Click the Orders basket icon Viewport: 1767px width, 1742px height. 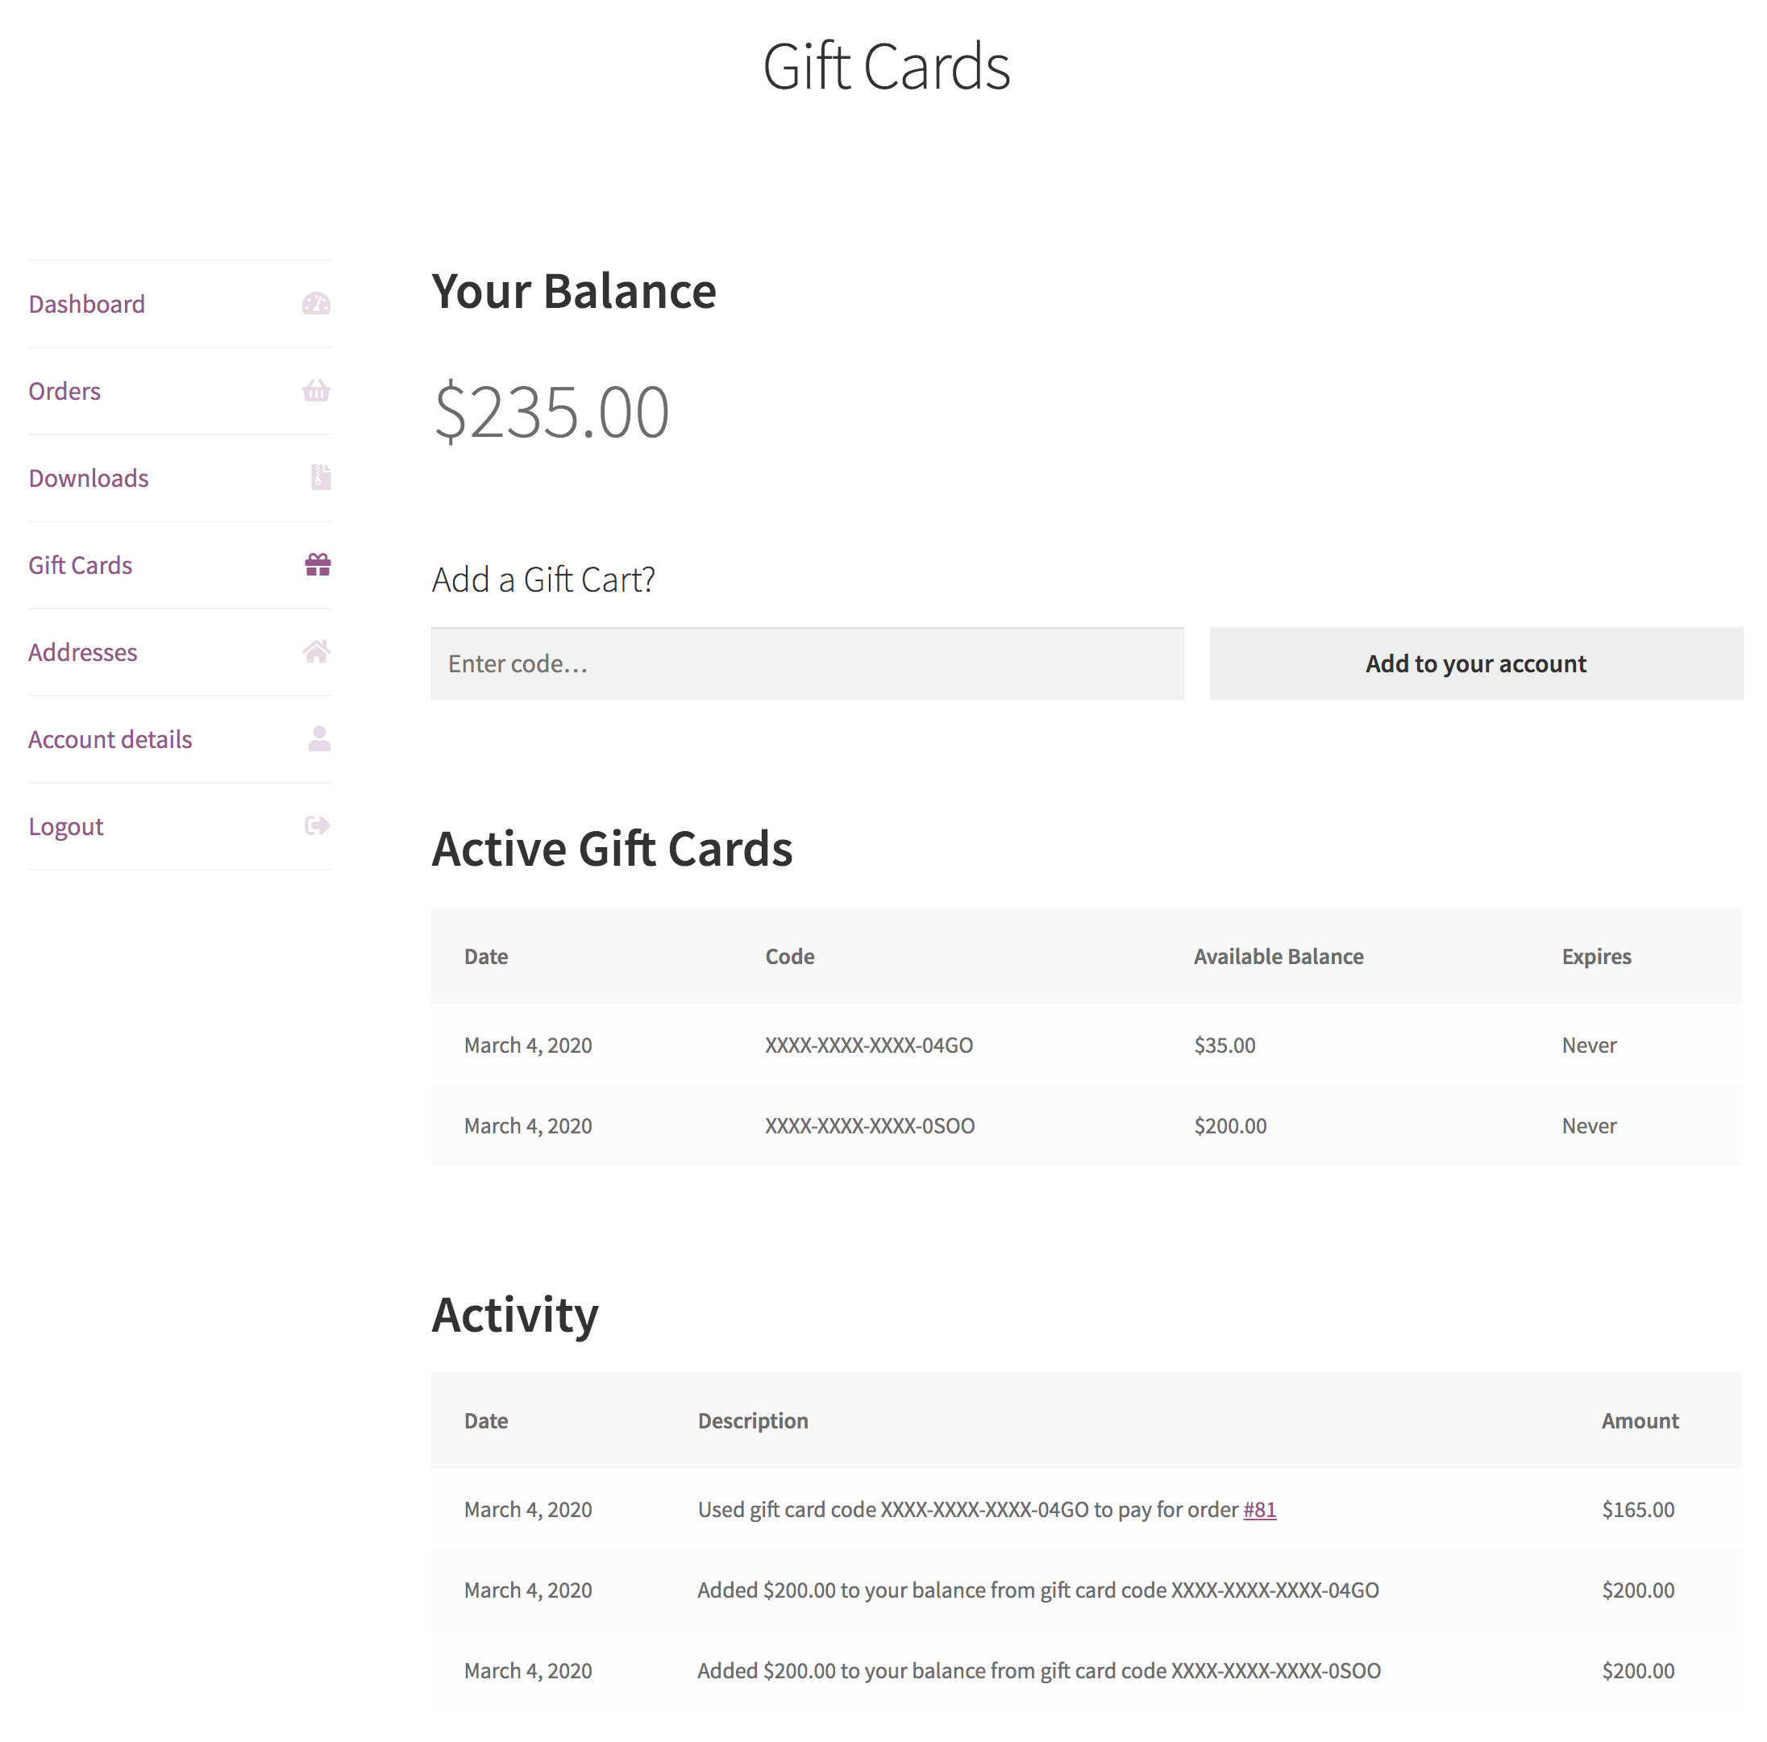click(x=316, y=389)
